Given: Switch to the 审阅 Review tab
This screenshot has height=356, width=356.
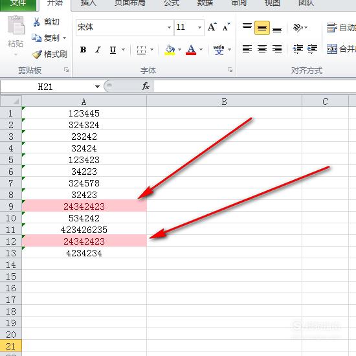Looking at the screenshot, I should coord(239,4).
